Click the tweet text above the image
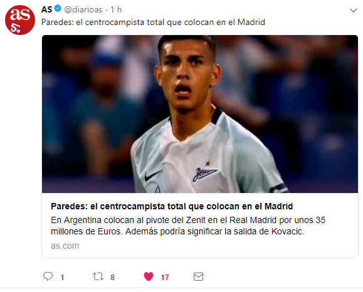363x292 pixels. [153, 23]
